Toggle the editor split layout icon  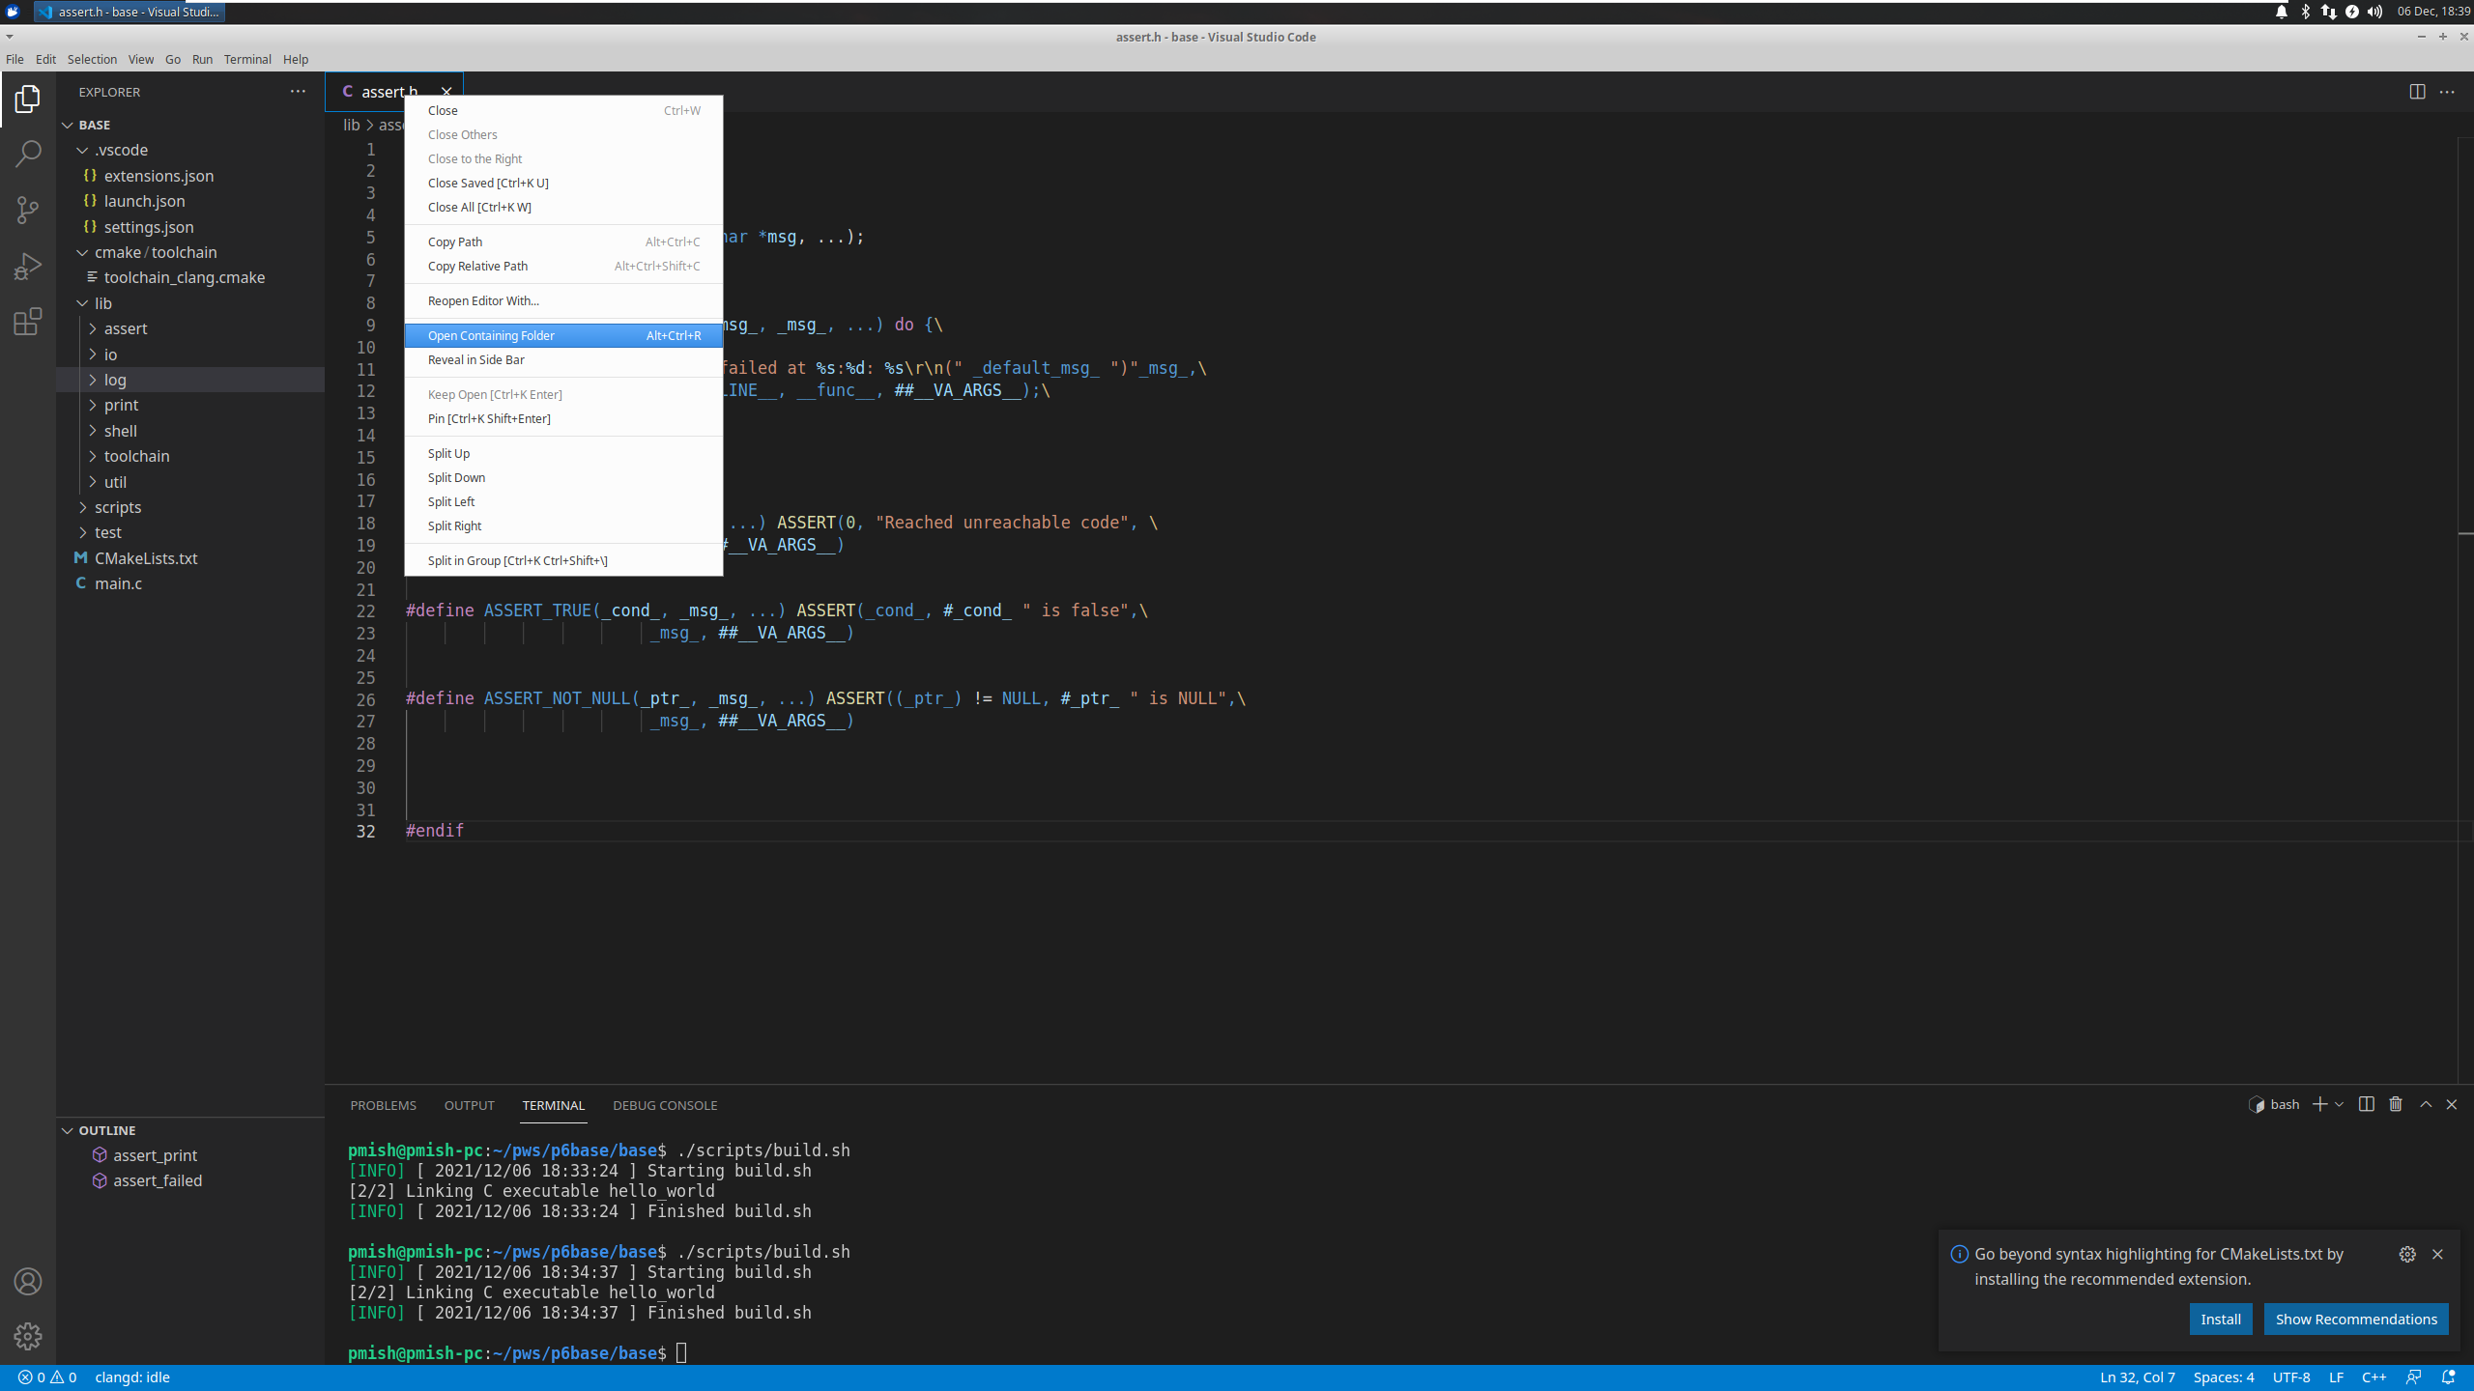(2418, 92)
